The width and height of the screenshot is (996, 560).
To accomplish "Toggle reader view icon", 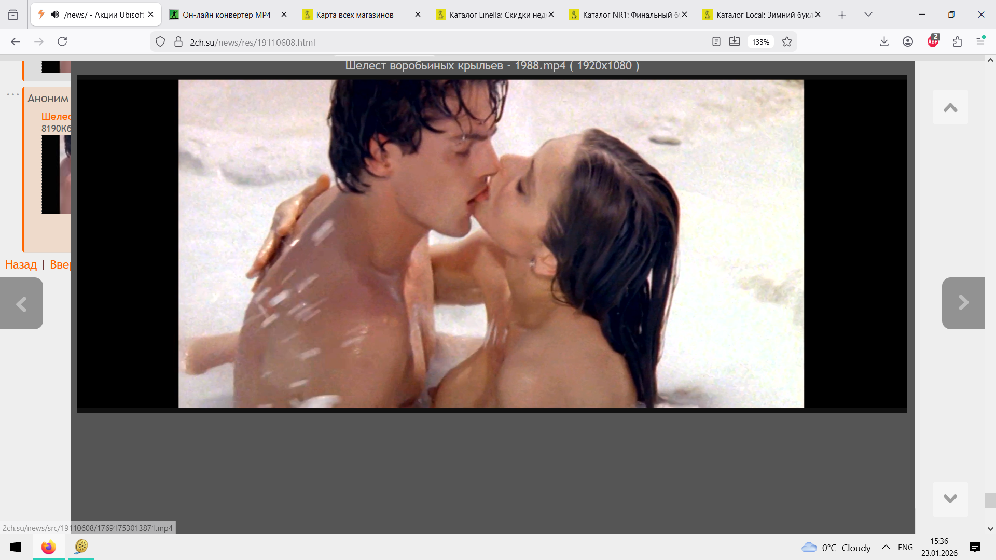I will (716, 42).
